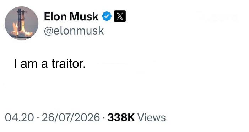
Task: Click the blue verified checkmark badge
Action: [x=107, y=16]
